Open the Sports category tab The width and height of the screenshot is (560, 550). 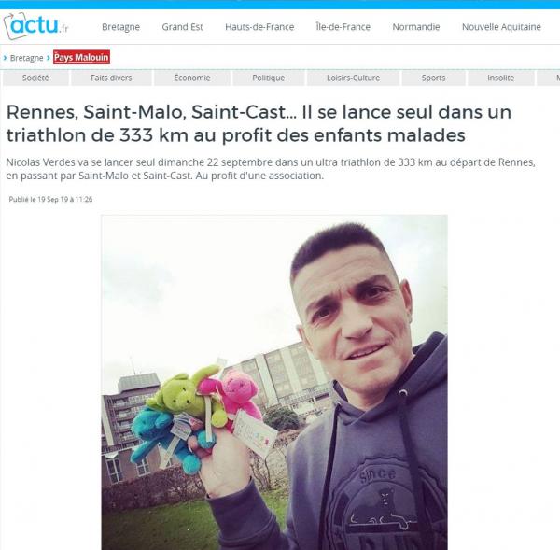pos(434,78)
